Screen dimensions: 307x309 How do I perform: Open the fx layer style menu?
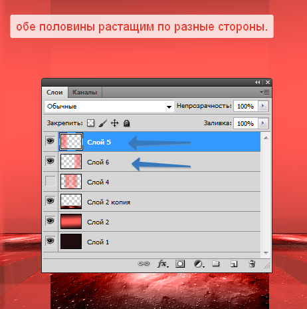(163, 264)
